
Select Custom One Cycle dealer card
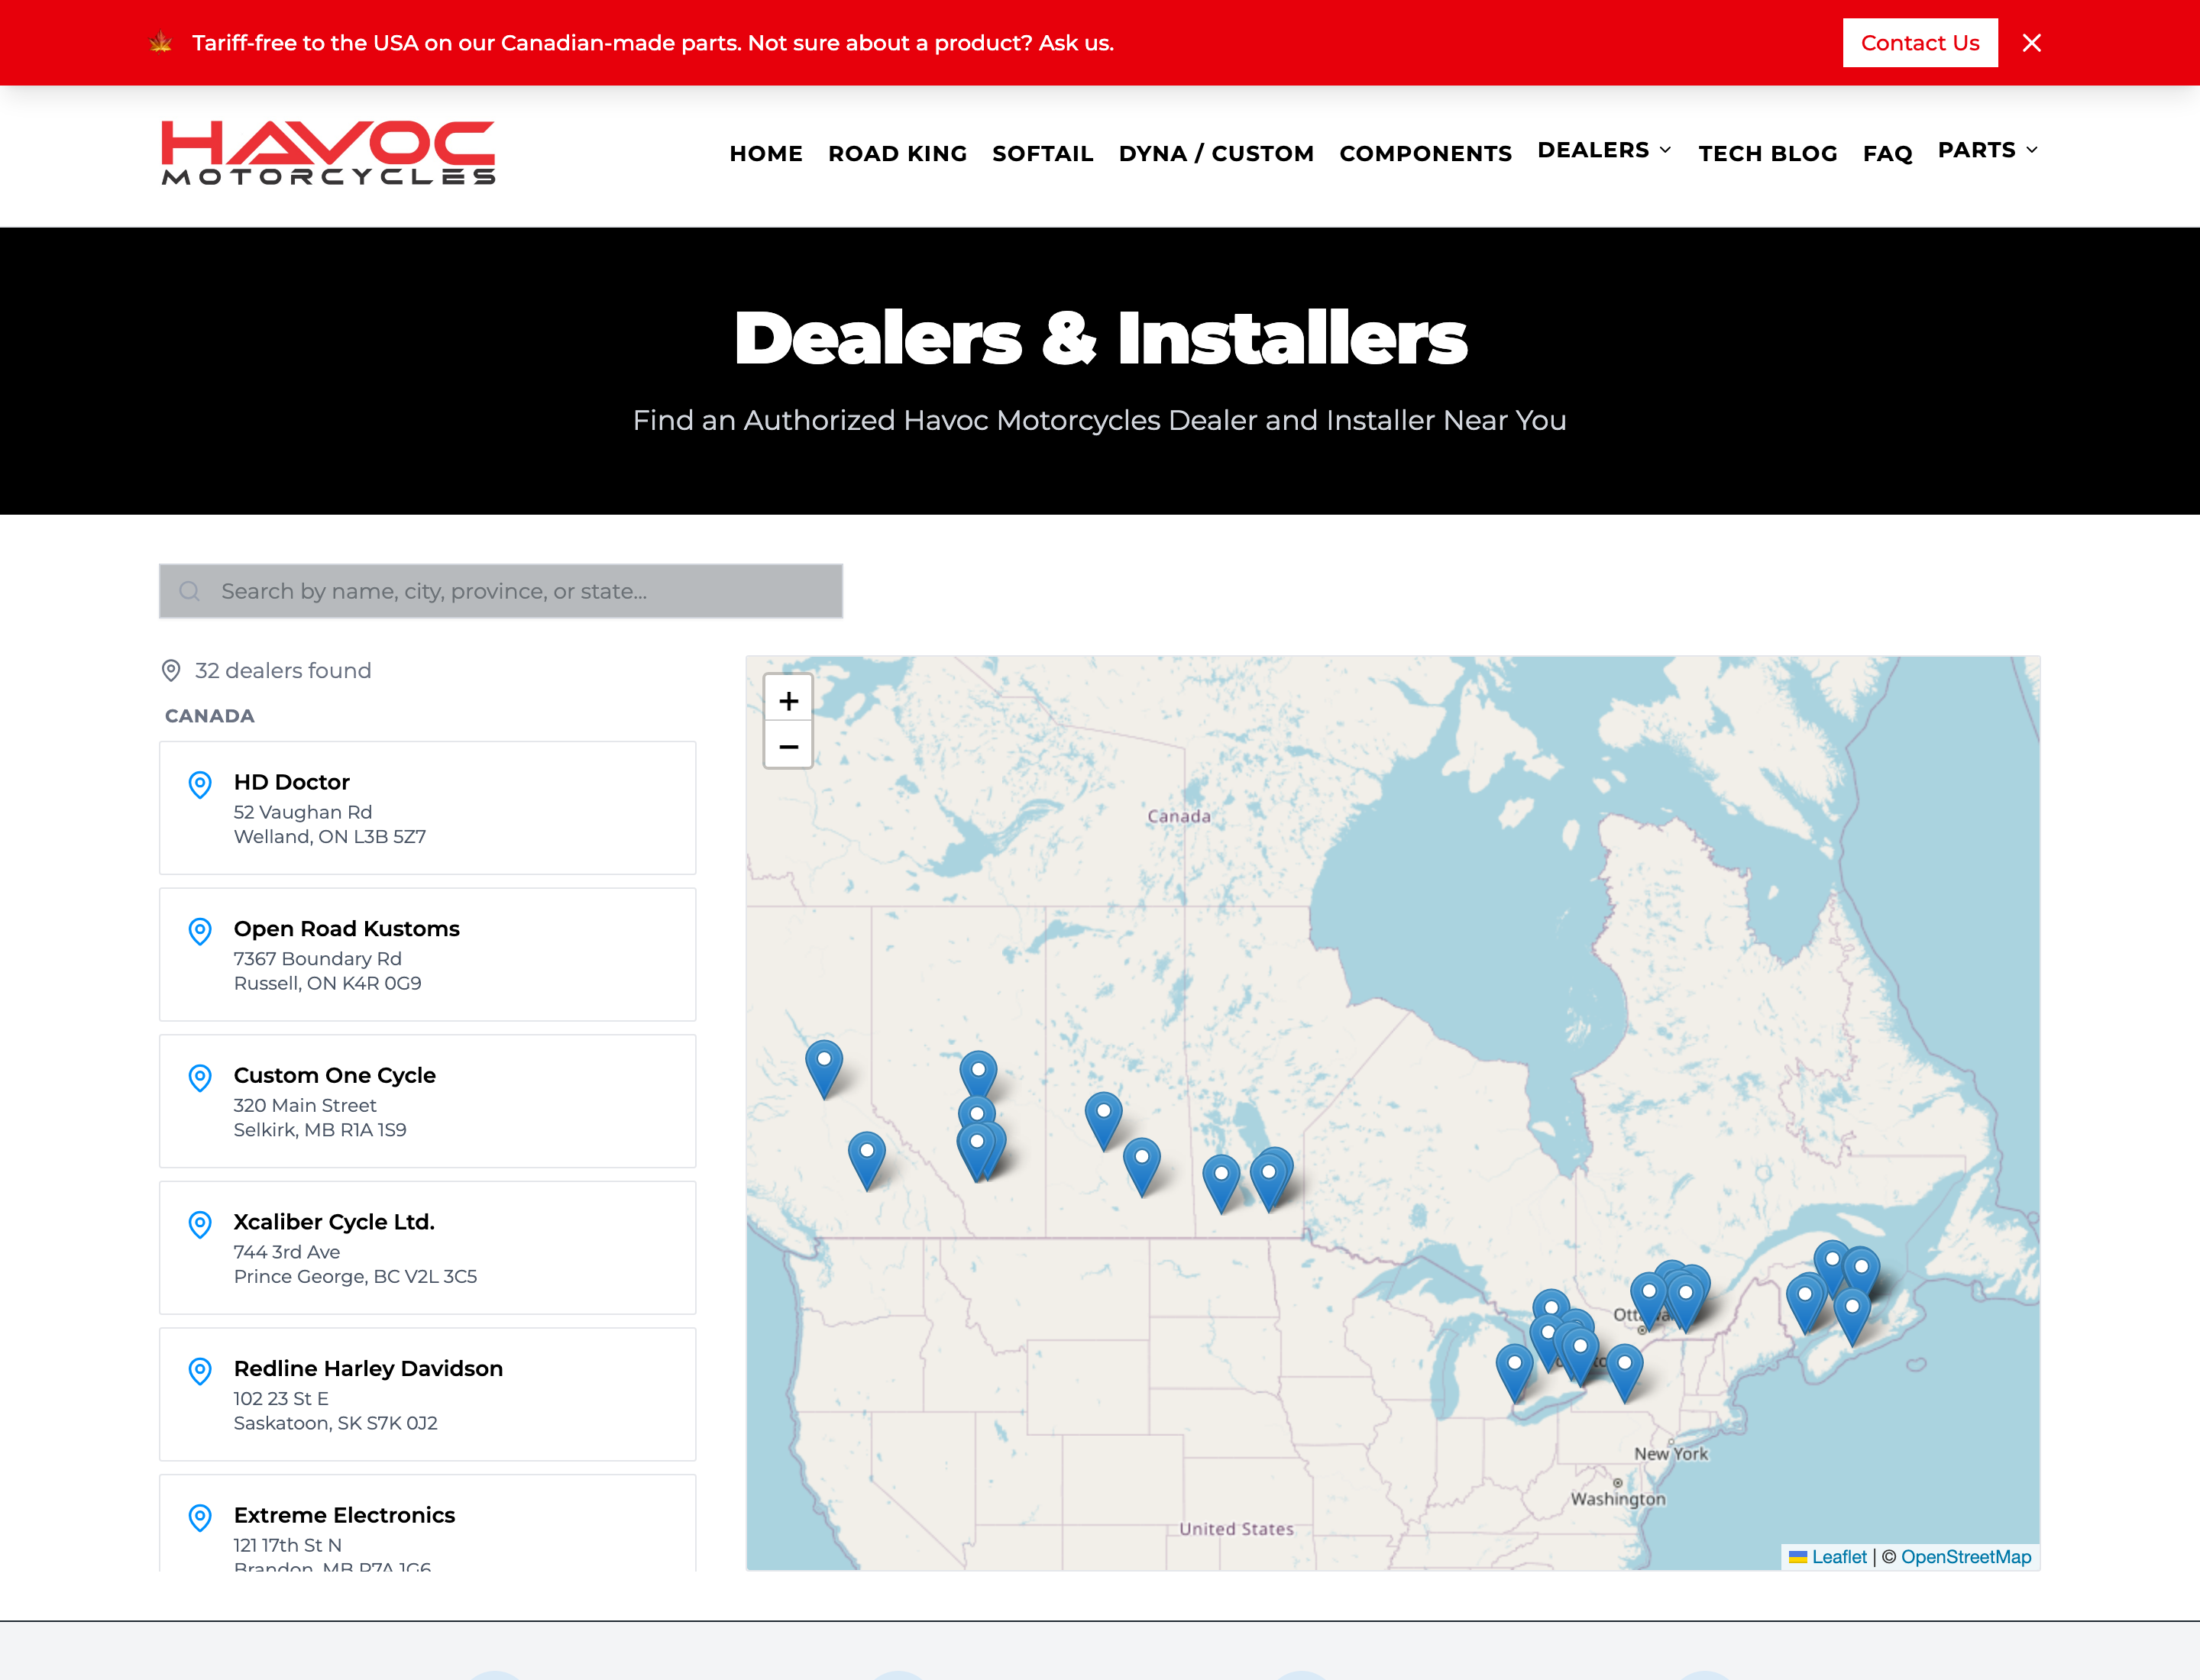click(x=427, y=1101)
